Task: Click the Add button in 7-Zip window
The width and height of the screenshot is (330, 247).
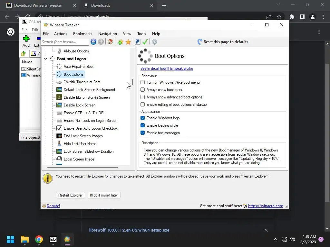Action: [26, 41]
